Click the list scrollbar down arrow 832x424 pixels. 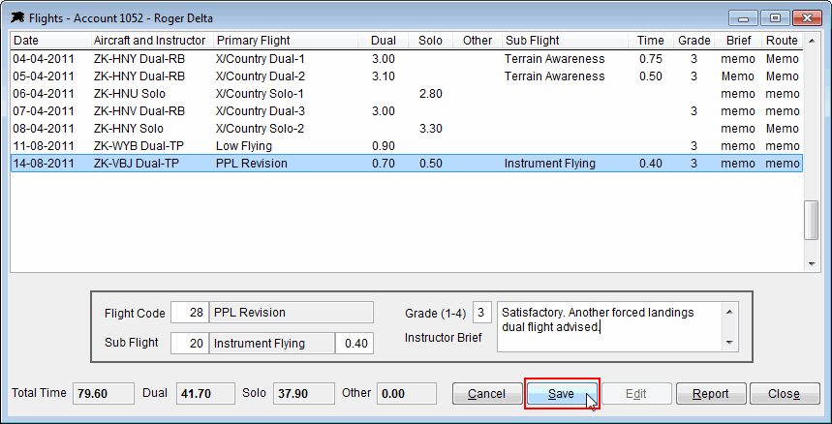(x=812, y=264)
